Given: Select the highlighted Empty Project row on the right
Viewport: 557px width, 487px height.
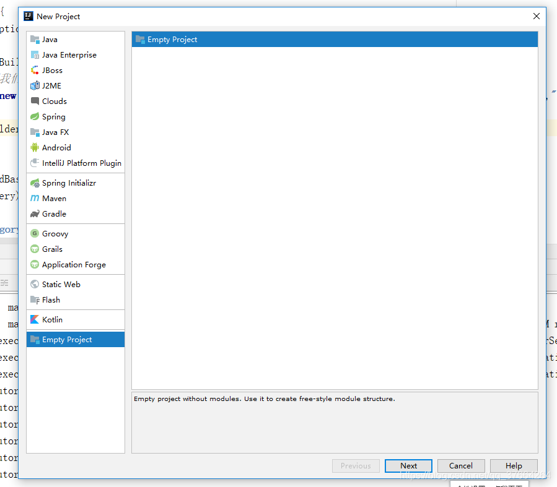Looking at the screenshot, I should 335,40.
